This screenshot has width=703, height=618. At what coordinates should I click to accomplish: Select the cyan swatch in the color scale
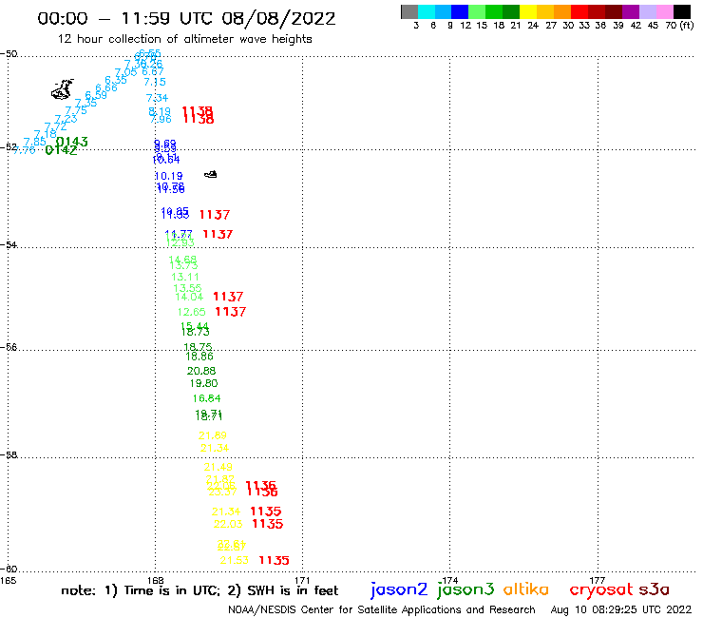click(x=427, y=11)
